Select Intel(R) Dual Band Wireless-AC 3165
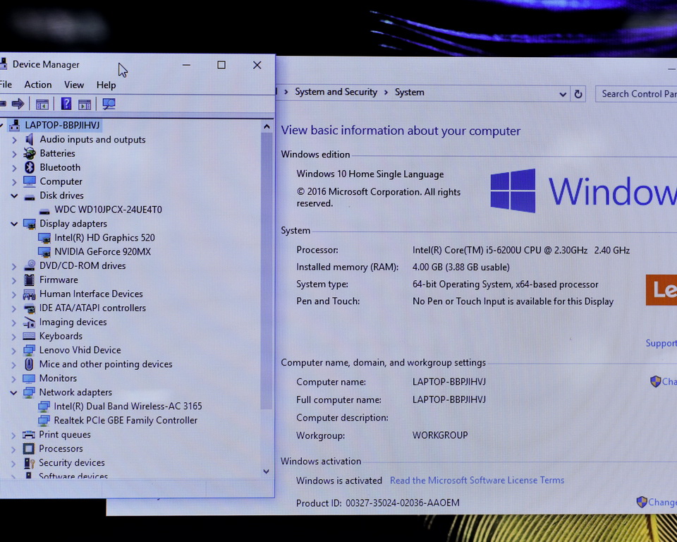This screenshot has width=677, height=542. click(128, 406)
